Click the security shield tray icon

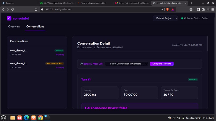pyautogui.click(x=170, y=118)
